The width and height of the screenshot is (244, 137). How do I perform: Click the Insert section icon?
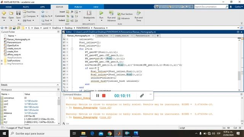click(x=68, y=12)
